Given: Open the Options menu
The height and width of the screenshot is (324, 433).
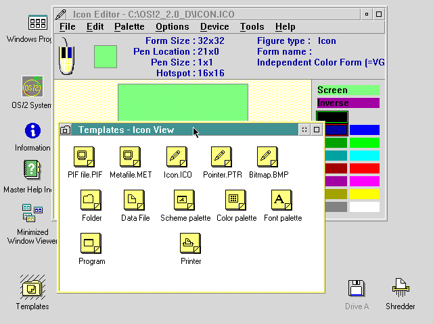Looking at the screenshot, I should coord(173,27).
